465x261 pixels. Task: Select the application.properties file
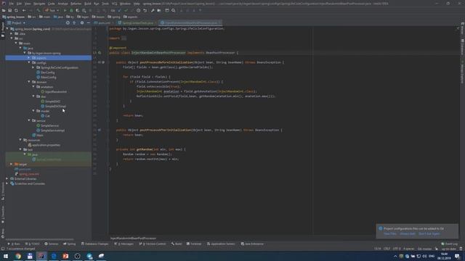pos(44,145)
